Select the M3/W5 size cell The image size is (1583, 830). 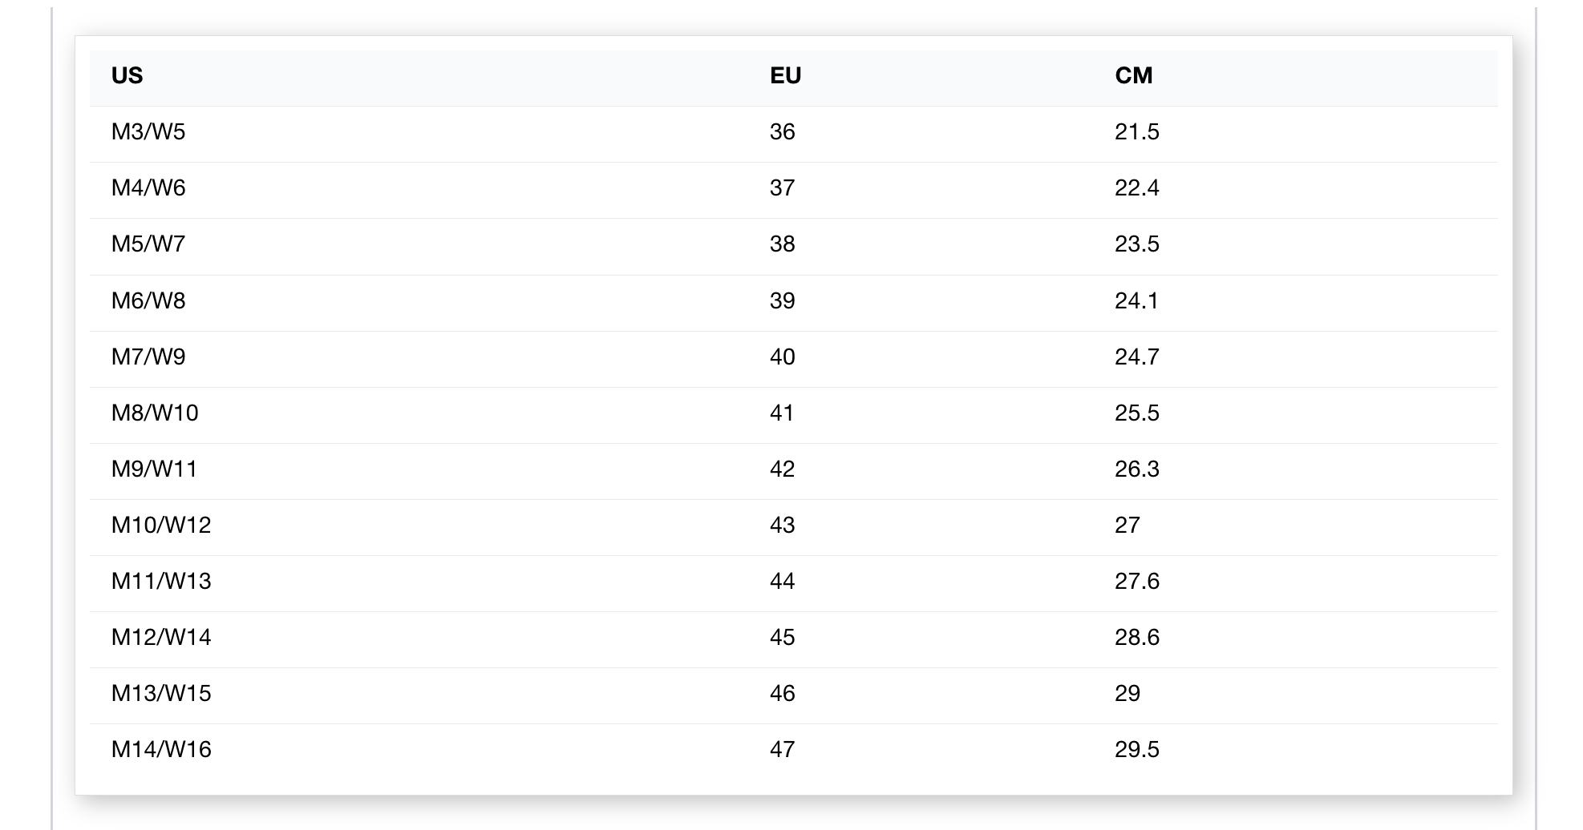tap(148, 131)
